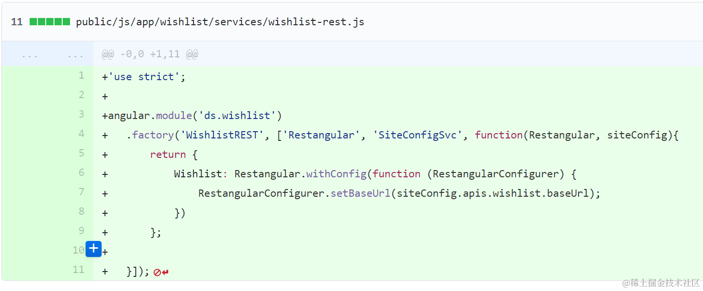This screenshot has width=703, height=291.
Task: Click the green diffstat blocks indicator
Action: pos(50,22)
